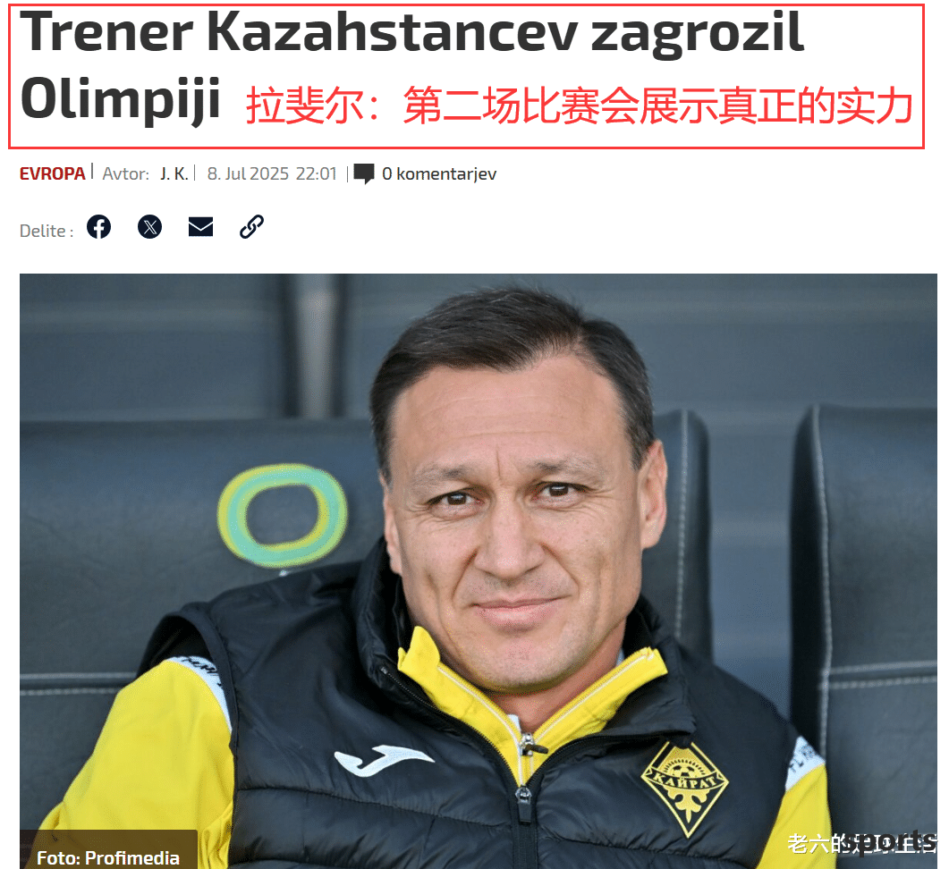This screenshot has height=869, width=949.
Task: Copy article link using chain icon
Action: [x=251, y=227]
